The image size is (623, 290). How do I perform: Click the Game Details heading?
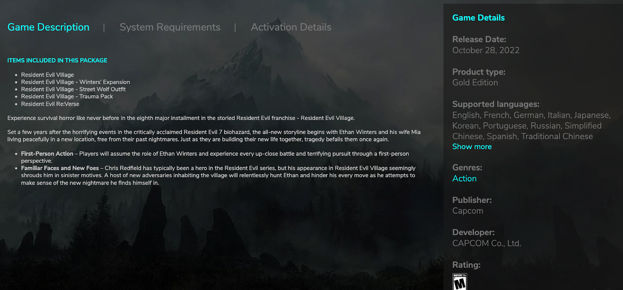[x=478, y=18]
